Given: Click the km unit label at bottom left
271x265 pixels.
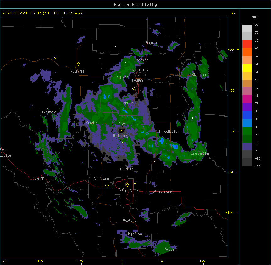Looking at the screenshot, I should point(5,262).
